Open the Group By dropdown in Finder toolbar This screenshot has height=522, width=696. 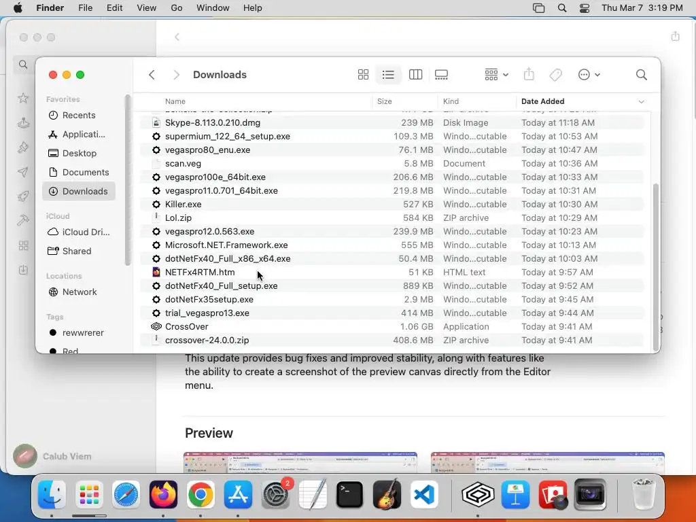496,75
